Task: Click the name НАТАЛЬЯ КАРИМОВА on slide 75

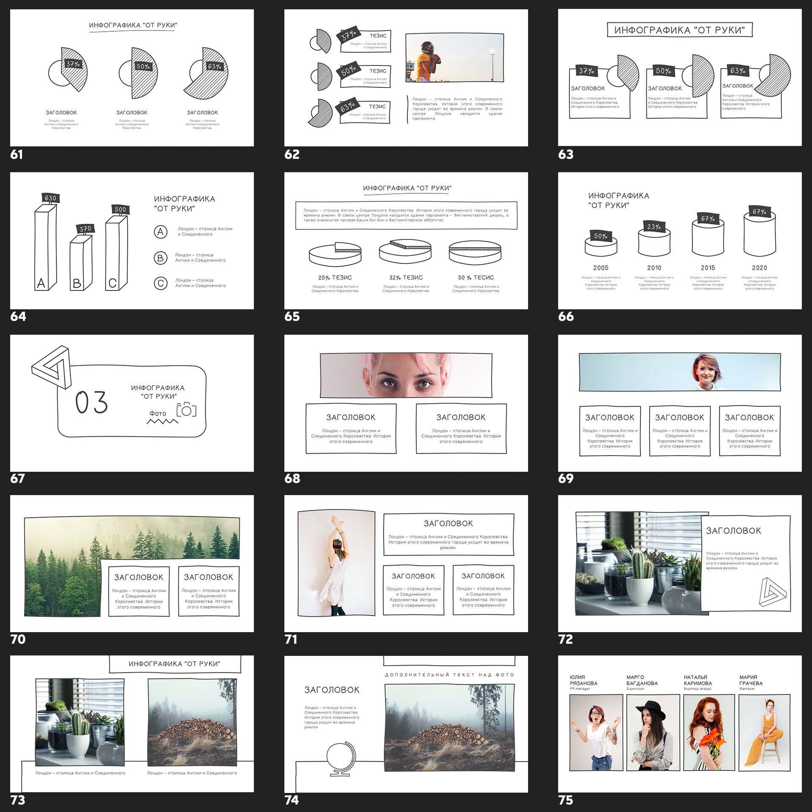Action: point(698,680)
